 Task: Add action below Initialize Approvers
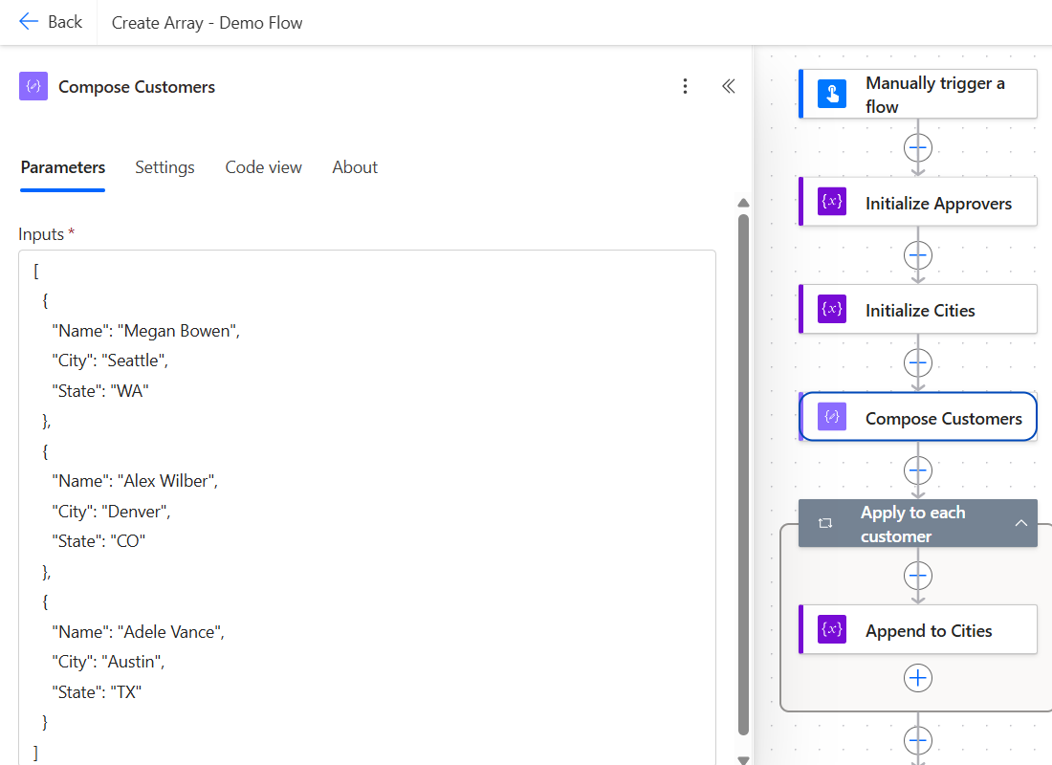point(918,255)
